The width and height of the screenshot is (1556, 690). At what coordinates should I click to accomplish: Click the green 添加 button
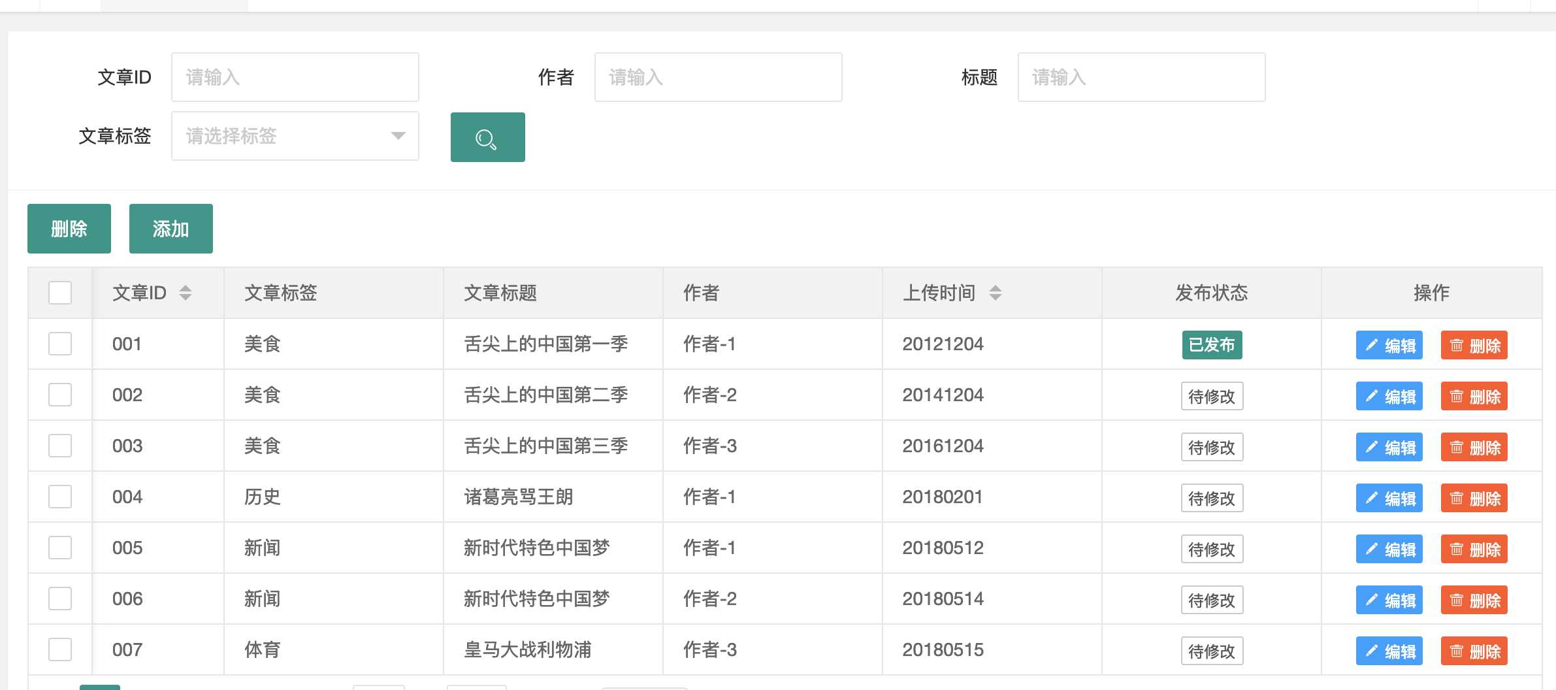coord(171,229)
